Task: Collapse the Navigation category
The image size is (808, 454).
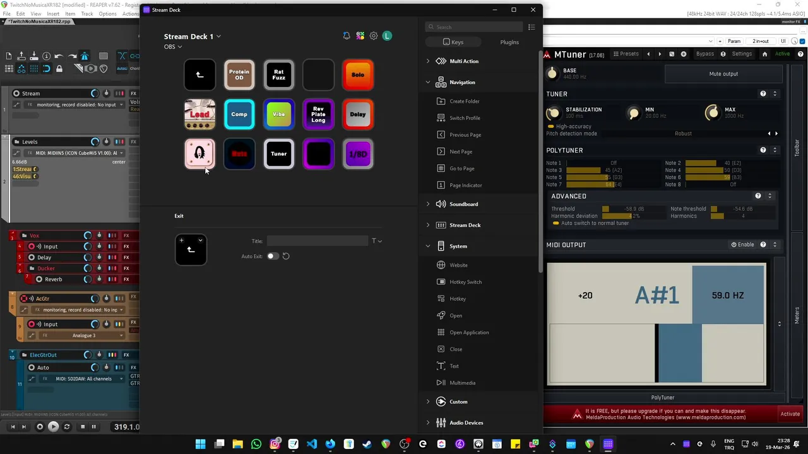Action: 428,82
